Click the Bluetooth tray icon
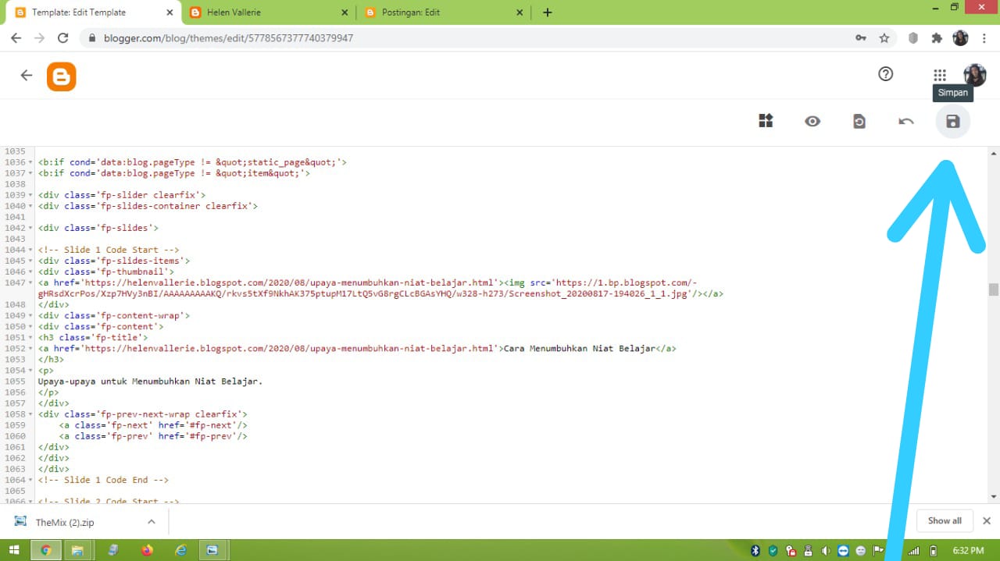The width and height of the screenshot is (1000, 561). click(755, 550)
